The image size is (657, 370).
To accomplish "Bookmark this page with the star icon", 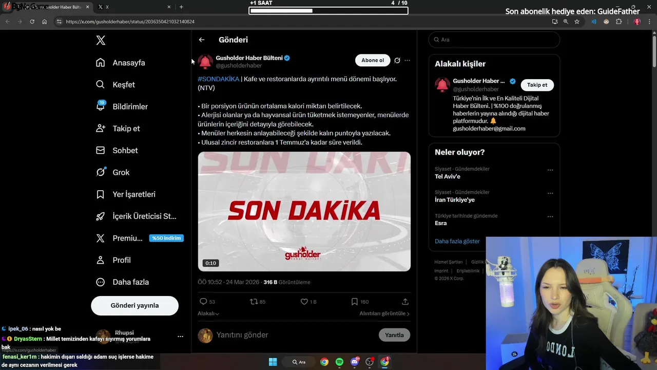I will pos(577,22).
